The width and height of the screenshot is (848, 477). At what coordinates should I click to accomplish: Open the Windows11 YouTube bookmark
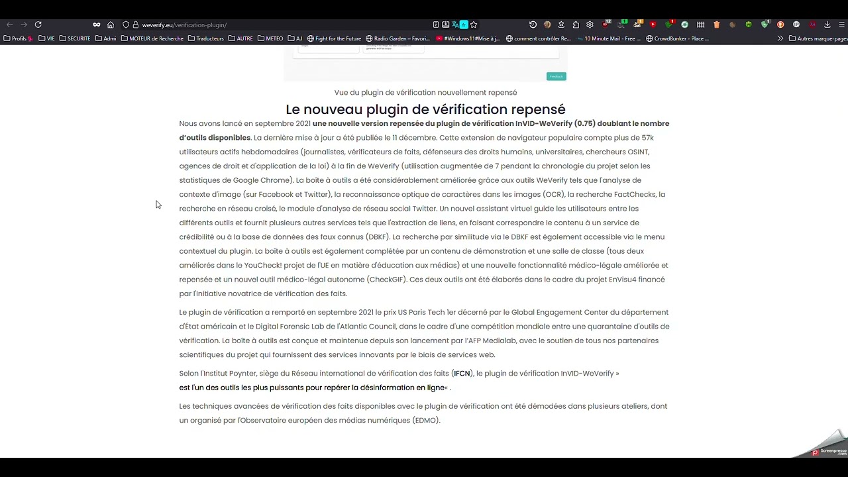click(468, 38)
